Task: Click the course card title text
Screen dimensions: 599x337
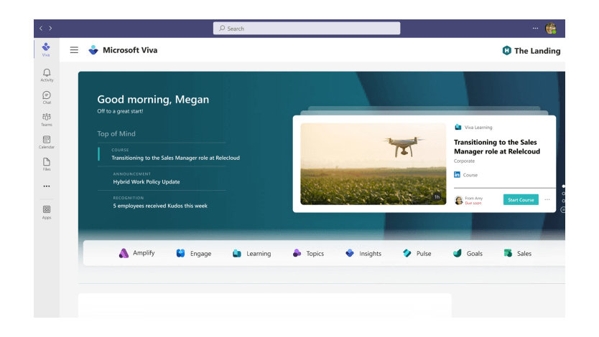Action: click(497, 147)
